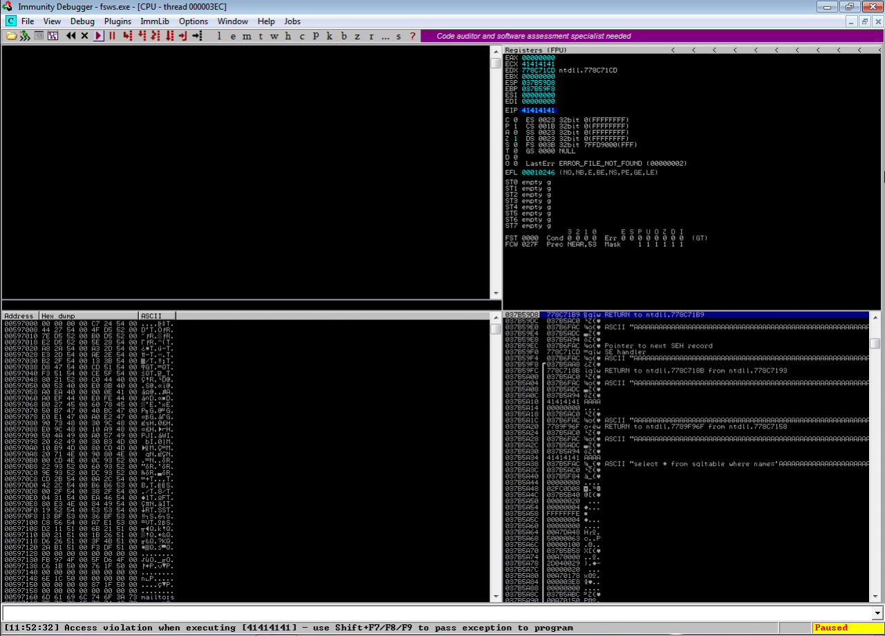Click the purple code auditor banner

(533, 36)
